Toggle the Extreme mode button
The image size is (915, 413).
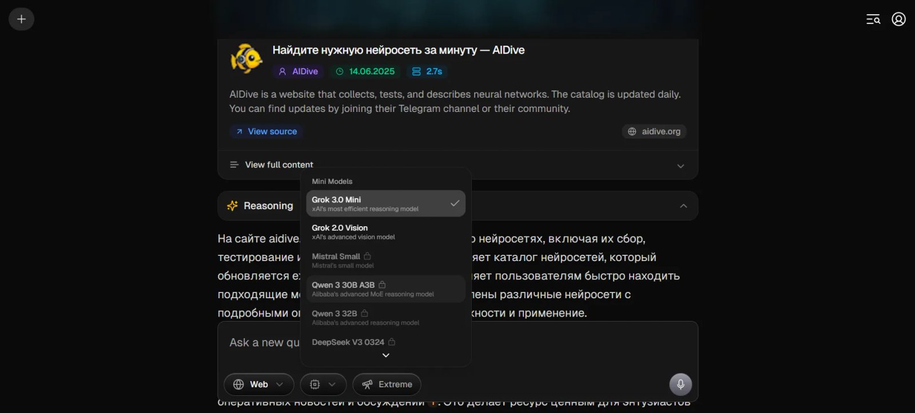pyautogui.click(x=387, y=384)
